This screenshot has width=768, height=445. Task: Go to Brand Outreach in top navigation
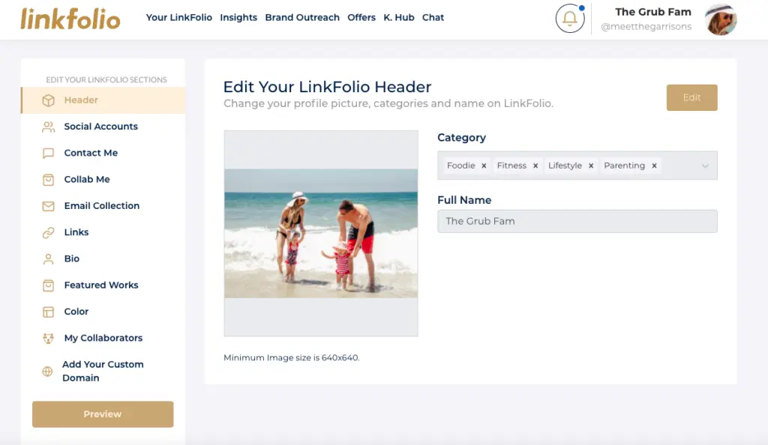(302, 17)
